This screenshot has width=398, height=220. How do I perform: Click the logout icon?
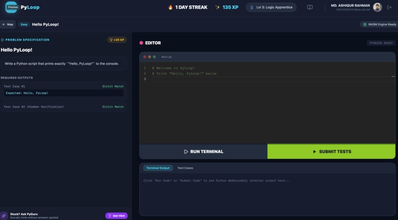[x=389, y=7]
